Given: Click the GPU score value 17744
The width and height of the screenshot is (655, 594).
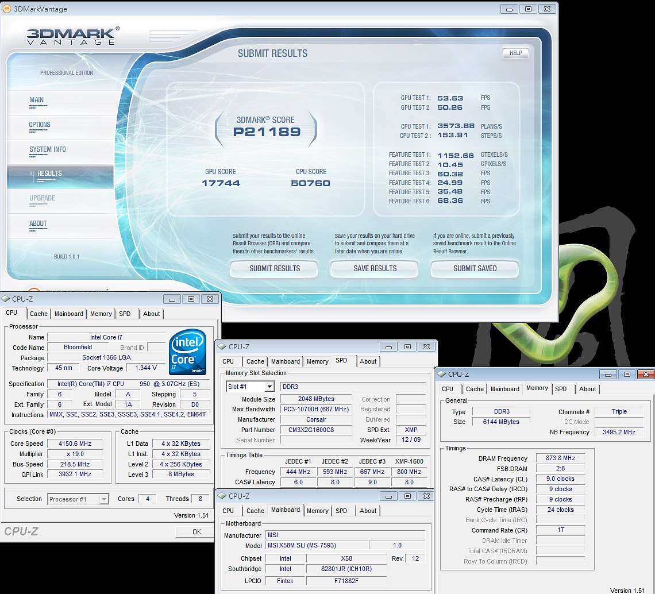Looking at the screenshot, I should 221,183.
